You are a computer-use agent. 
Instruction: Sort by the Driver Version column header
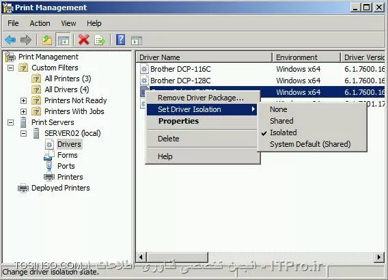[x=363, y=57]
